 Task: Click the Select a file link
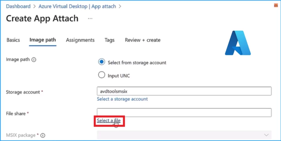pyautogui.click(x=109, y=120)
